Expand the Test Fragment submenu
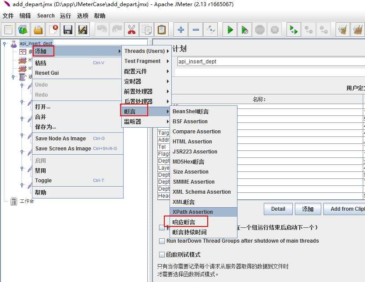This screenshot has width=365, height=282. [x=146, y=61]
